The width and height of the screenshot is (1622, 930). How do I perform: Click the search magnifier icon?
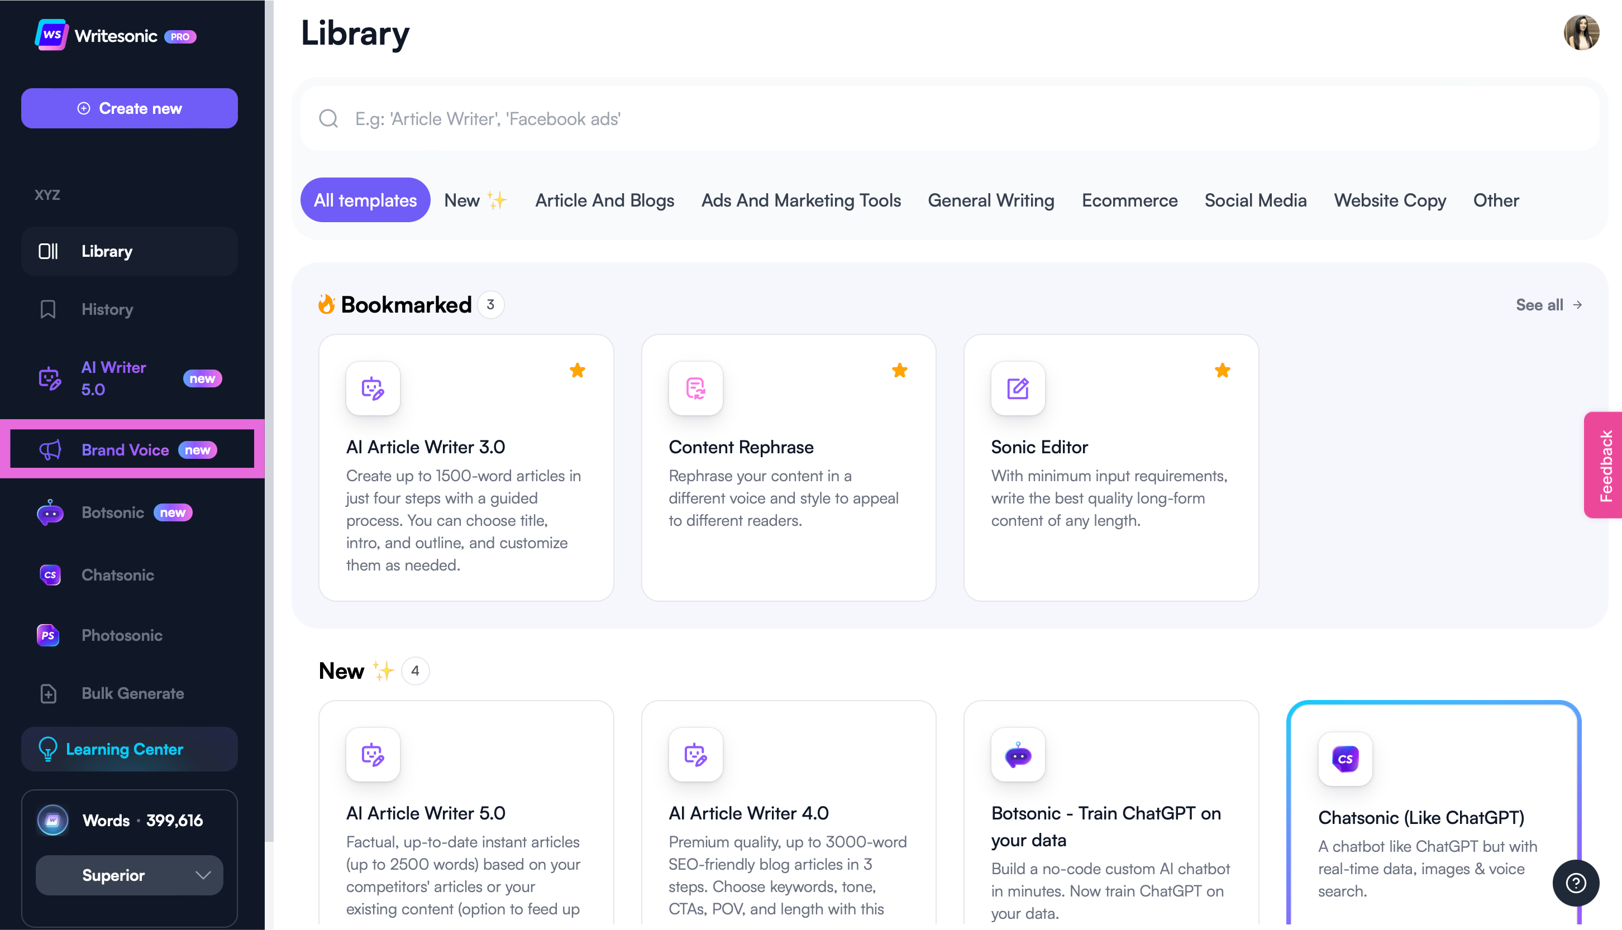pyautogui.click(x=328, y=119)
